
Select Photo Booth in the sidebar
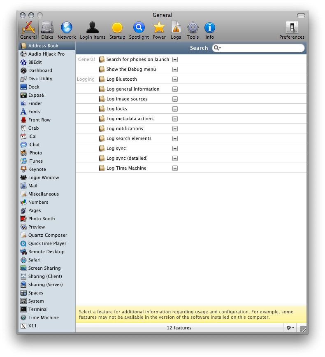tap(47, 219)
